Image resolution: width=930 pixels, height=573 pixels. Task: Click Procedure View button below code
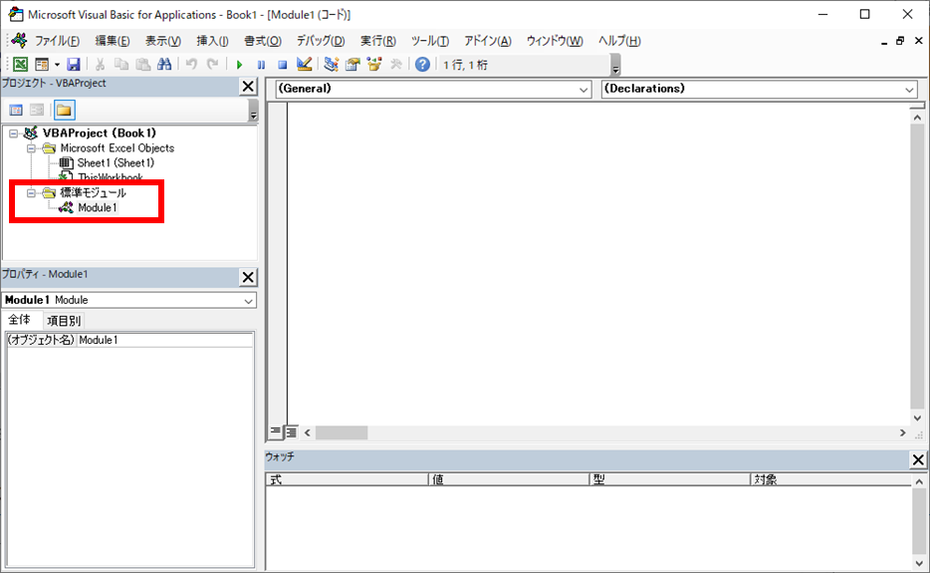[x=276, y=431]
